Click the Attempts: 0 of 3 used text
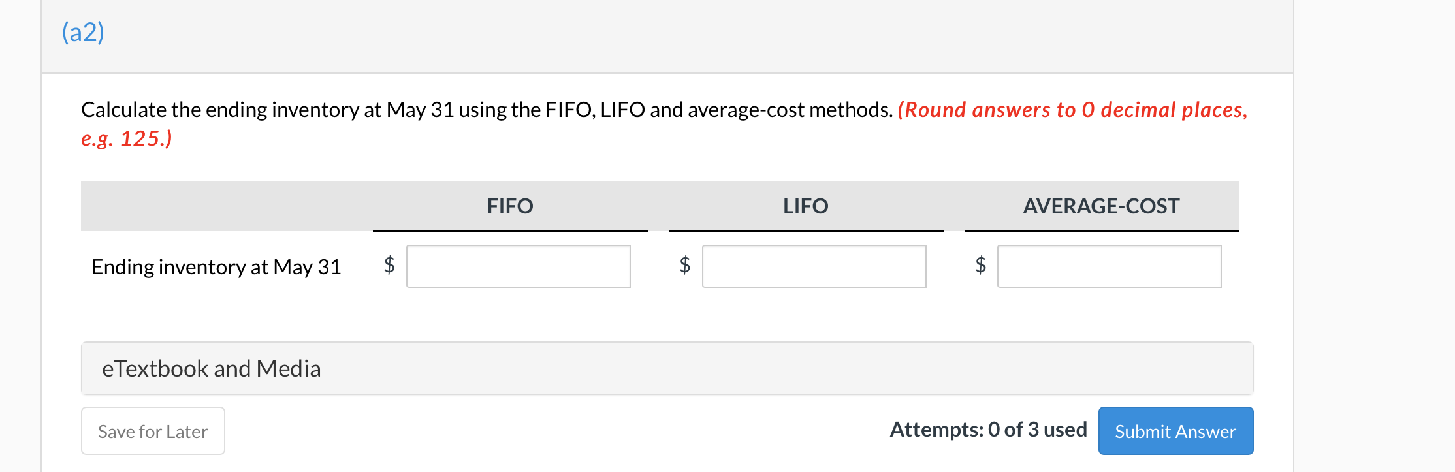The image size is (1455, 472). [x=988, y=430]
